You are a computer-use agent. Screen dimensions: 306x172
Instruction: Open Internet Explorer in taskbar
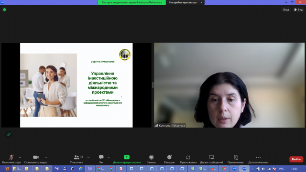point(80,169)
